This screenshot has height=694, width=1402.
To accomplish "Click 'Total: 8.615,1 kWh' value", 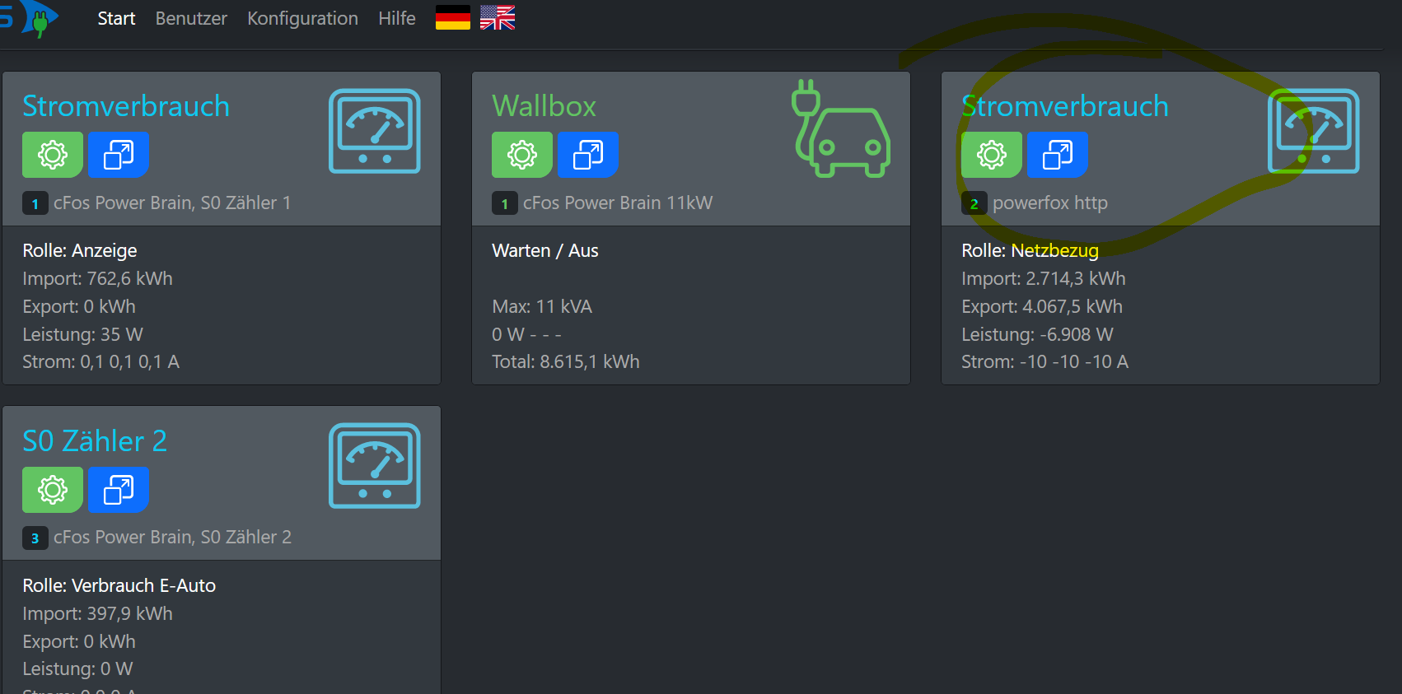I will [566, 361].
